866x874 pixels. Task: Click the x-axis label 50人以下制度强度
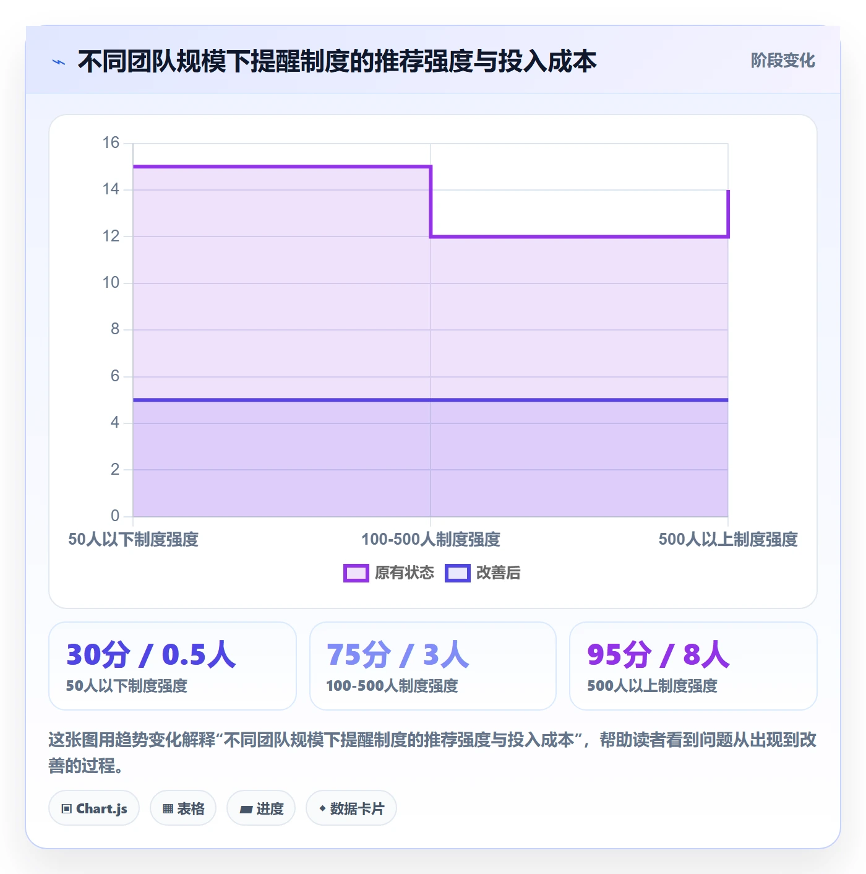click(x=133, y=539)
